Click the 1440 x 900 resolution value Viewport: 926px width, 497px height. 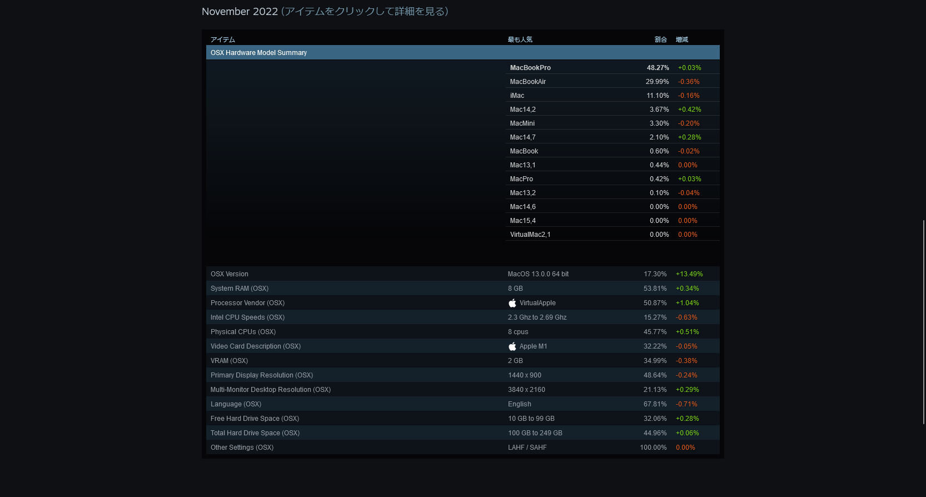[525, 375]
